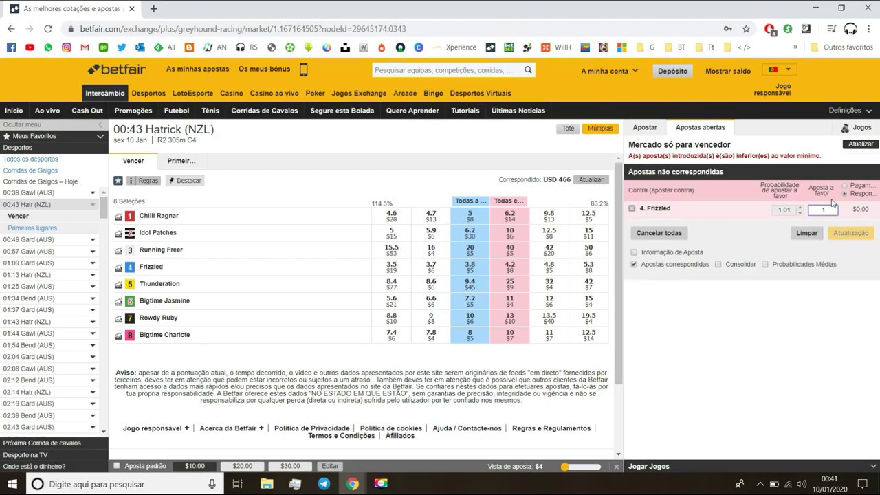Open the Twitter bookmark icon
The image size is (880, 495).
122,47
